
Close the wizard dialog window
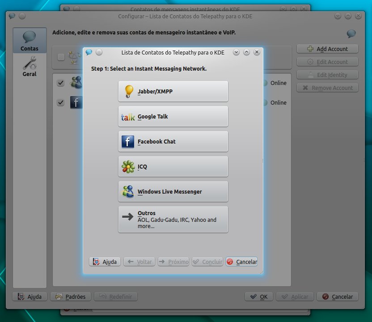257,52
